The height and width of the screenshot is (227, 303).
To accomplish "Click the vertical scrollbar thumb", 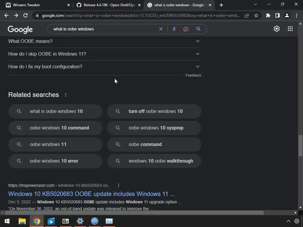I will (x=300, y=145).
